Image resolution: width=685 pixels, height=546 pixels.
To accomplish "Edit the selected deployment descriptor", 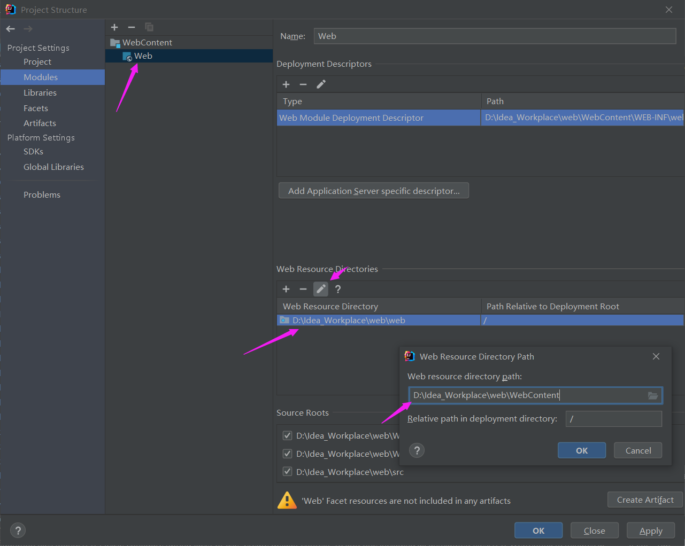I will [321, 84].
